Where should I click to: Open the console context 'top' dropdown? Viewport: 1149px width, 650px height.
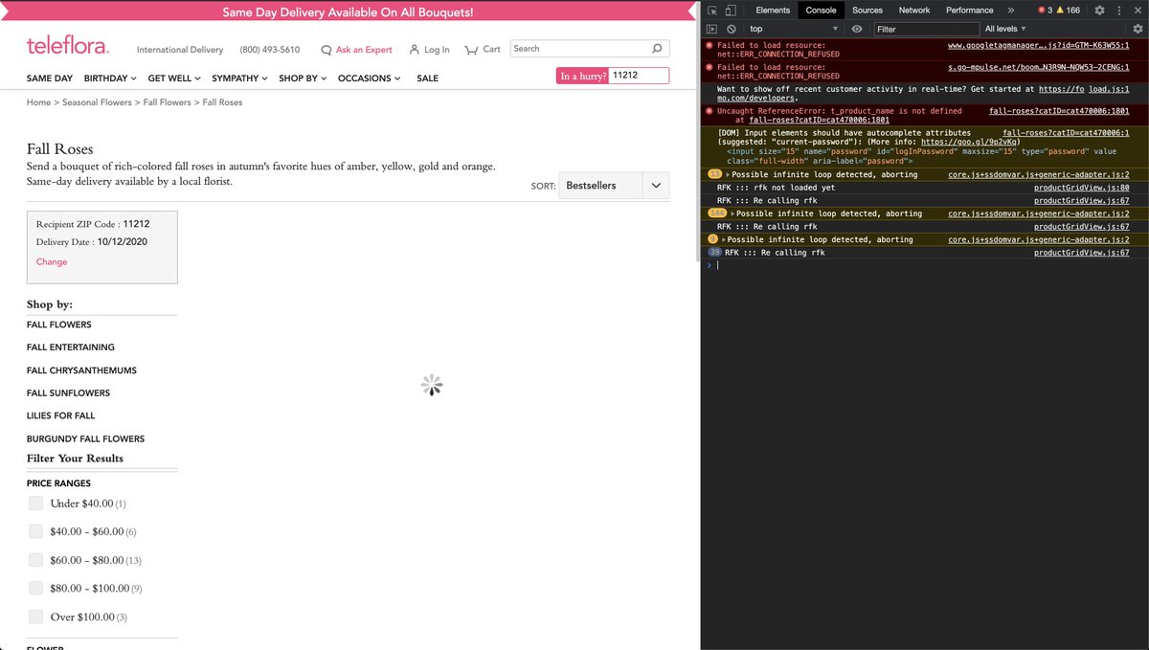(x=794, y=29)
